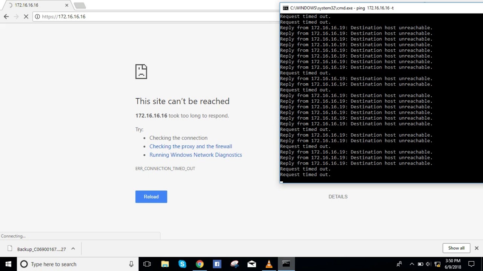Click the Cortana circle icon
This screenshot has height=271, width=483.
tap(24, 264)
